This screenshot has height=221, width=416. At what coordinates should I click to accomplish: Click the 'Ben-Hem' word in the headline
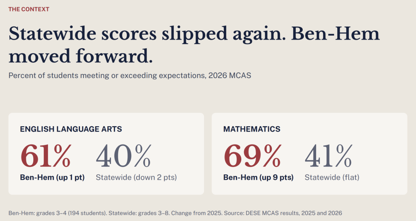[335, 34]
